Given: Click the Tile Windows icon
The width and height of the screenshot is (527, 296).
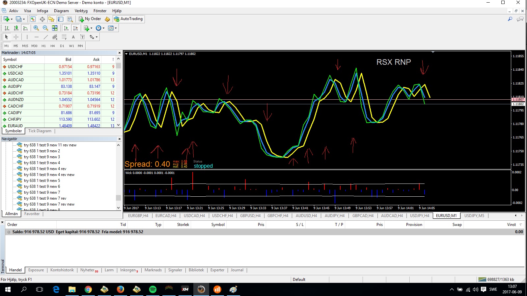Looking at the screenshot, I should pos(55,28).
